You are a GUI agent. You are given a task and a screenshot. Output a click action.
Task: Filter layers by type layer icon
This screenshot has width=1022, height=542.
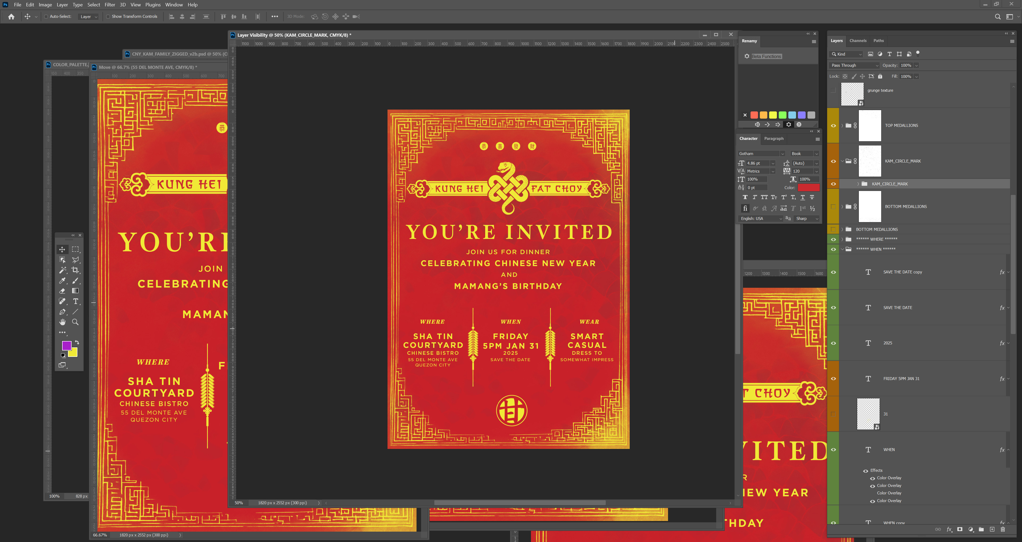coord(889,54)
